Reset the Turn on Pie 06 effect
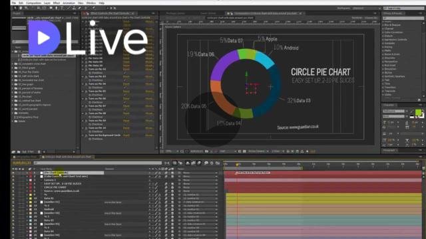Screen dimensions: 426x239 [x=126, y=99]
